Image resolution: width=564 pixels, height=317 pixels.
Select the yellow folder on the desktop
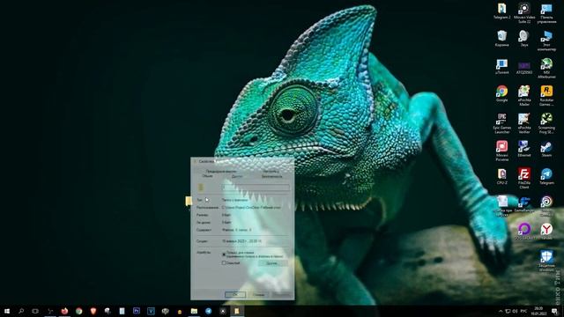pyautogui.click(x=188, y=202)
